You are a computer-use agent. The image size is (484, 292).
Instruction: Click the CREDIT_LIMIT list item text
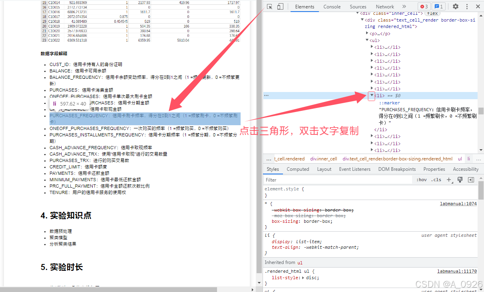click(78, 167)
